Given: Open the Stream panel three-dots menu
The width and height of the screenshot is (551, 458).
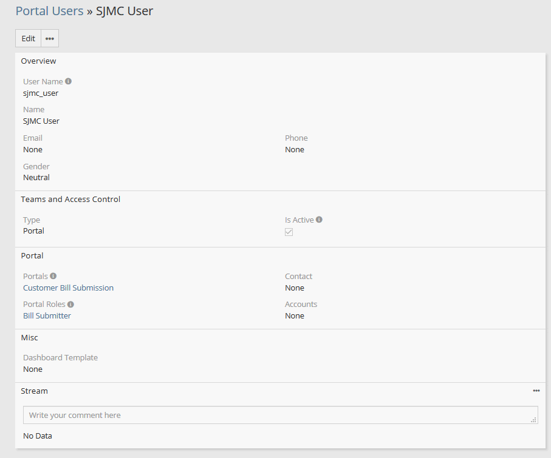Looking at the screenshot, I should tap(536, 391).
